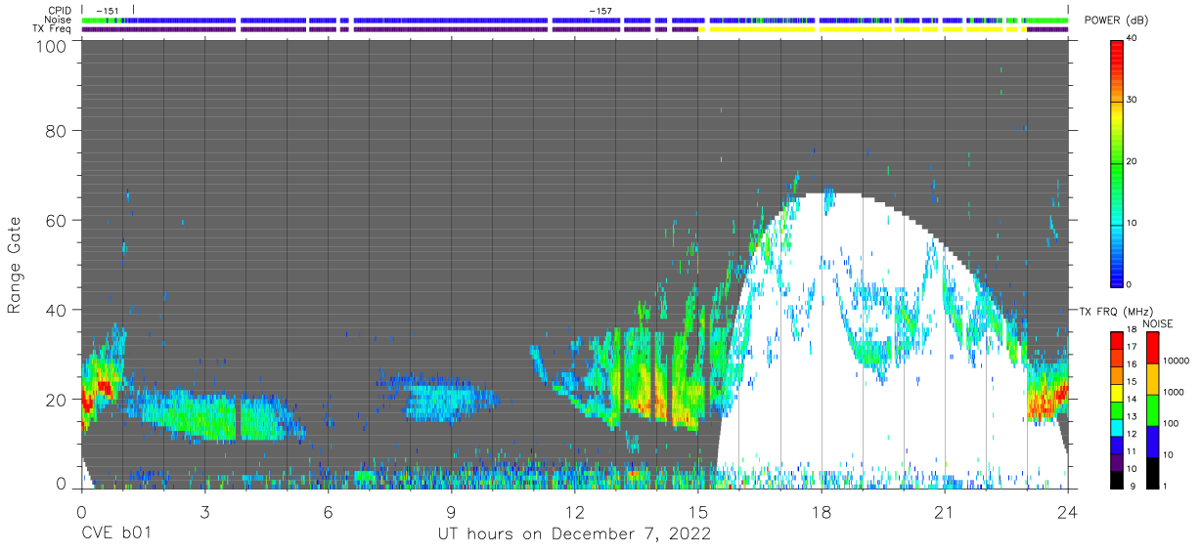The width and height of the screenshot is (1201, 554).
Task: Pick the purple swatch in TX FRQ legend
Action: point(1117,460)
